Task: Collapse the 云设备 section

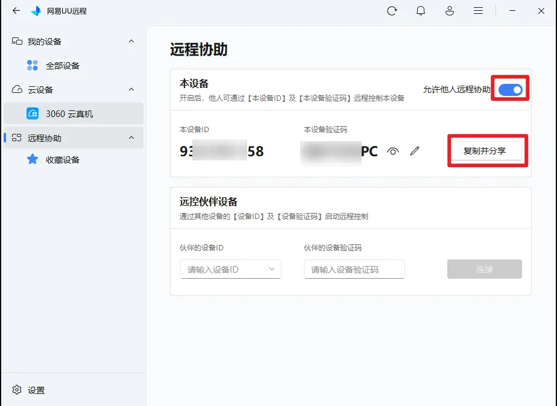Action: coord(131,90)
